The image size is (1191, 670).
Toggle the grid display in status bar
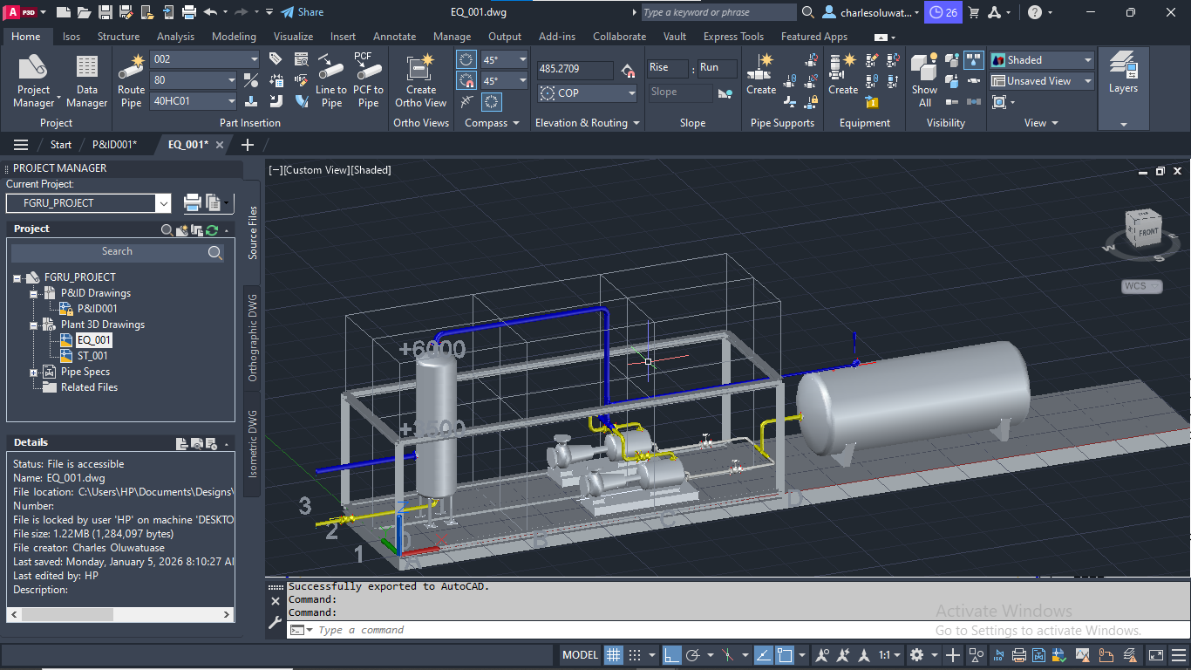click(614, 654)
